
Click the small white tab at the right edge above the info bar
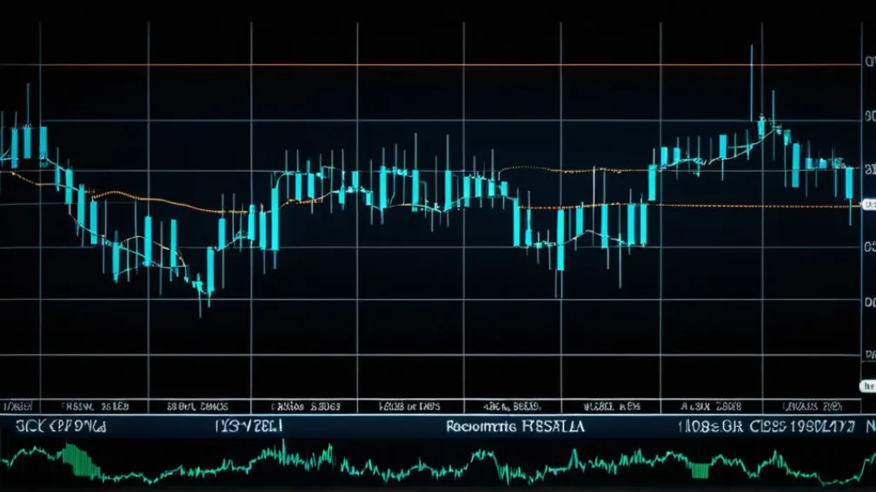pos(868,384)
